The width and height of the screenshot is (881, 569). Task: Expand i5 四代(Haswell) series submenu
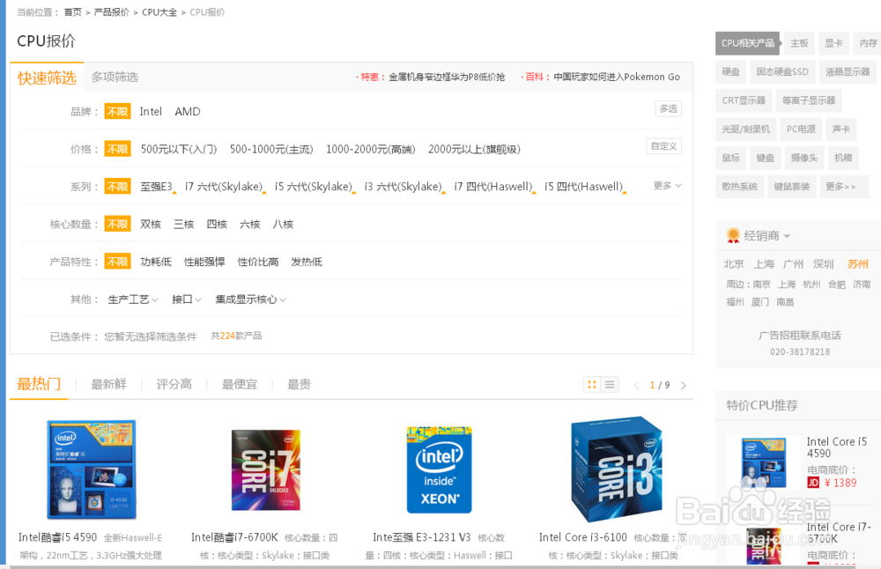click(x=625, y=193)
